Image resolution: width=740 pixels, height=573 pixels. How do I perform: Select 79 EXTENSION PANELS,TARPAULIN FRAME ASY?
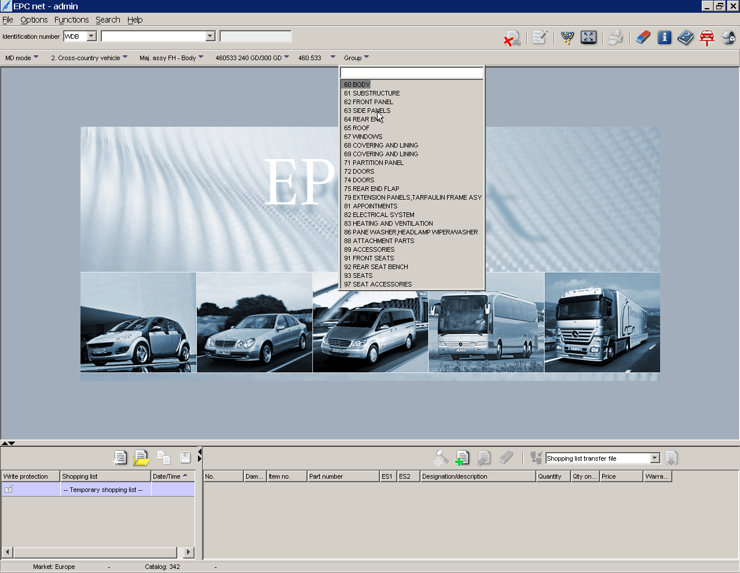412,197
